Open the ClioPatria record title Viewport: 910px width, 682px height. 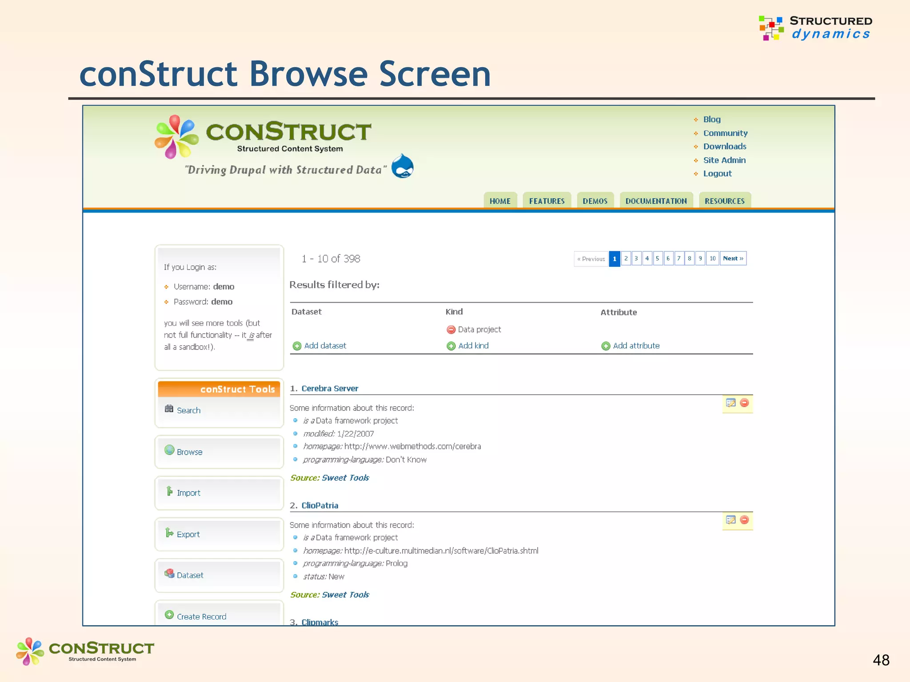pos(320,506)
